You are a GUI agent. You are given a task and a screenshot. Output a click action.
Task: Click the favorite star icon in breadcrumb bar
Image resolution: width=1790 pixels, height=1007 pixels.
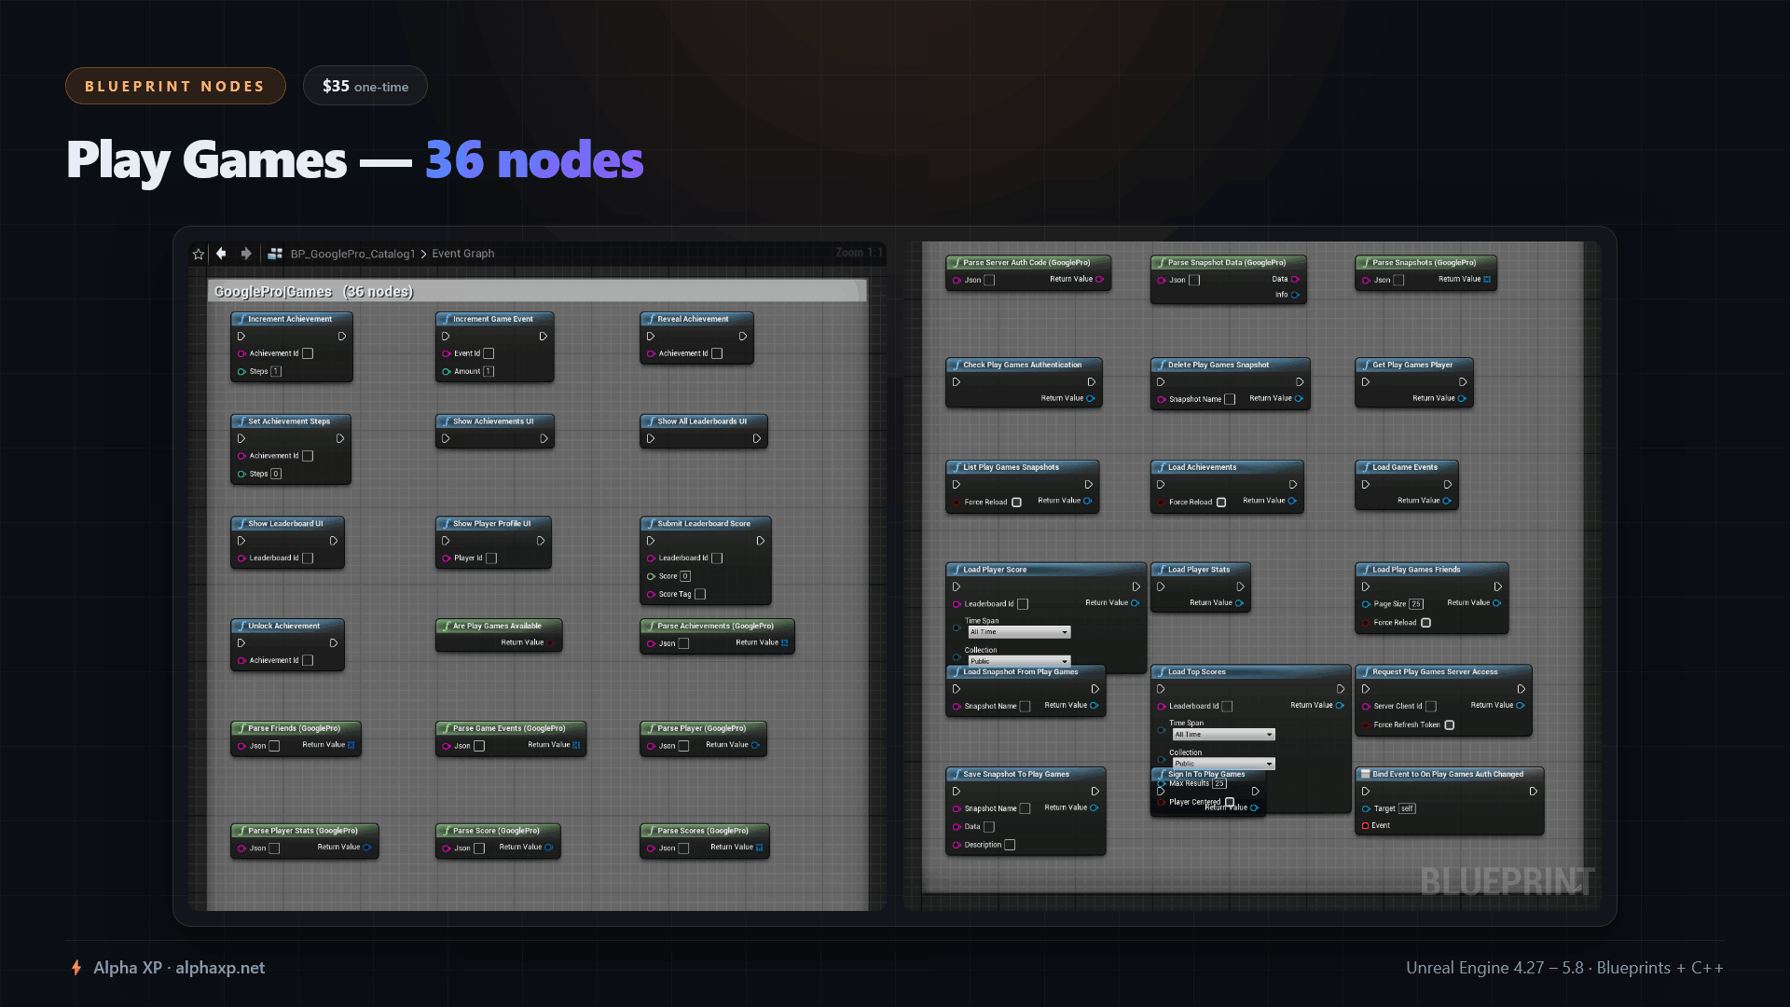point(199,254)
